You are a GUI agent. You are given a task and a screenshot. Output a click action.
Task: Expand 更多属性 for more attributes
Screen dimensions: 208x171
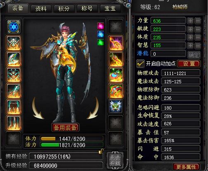pos(186,167)
